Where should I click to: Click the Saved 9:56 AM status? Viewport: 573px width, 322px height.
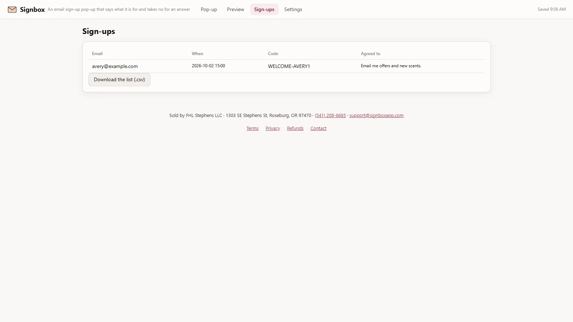click(552, 9)
